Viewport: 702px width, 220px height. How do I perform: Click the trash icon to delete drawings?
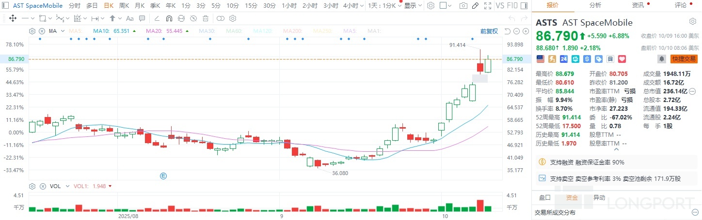coord(206,18)
